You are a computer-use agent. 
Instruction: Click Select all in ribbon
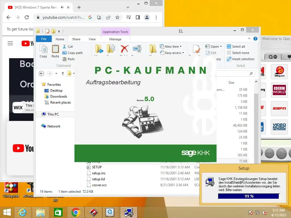[236, 47]
